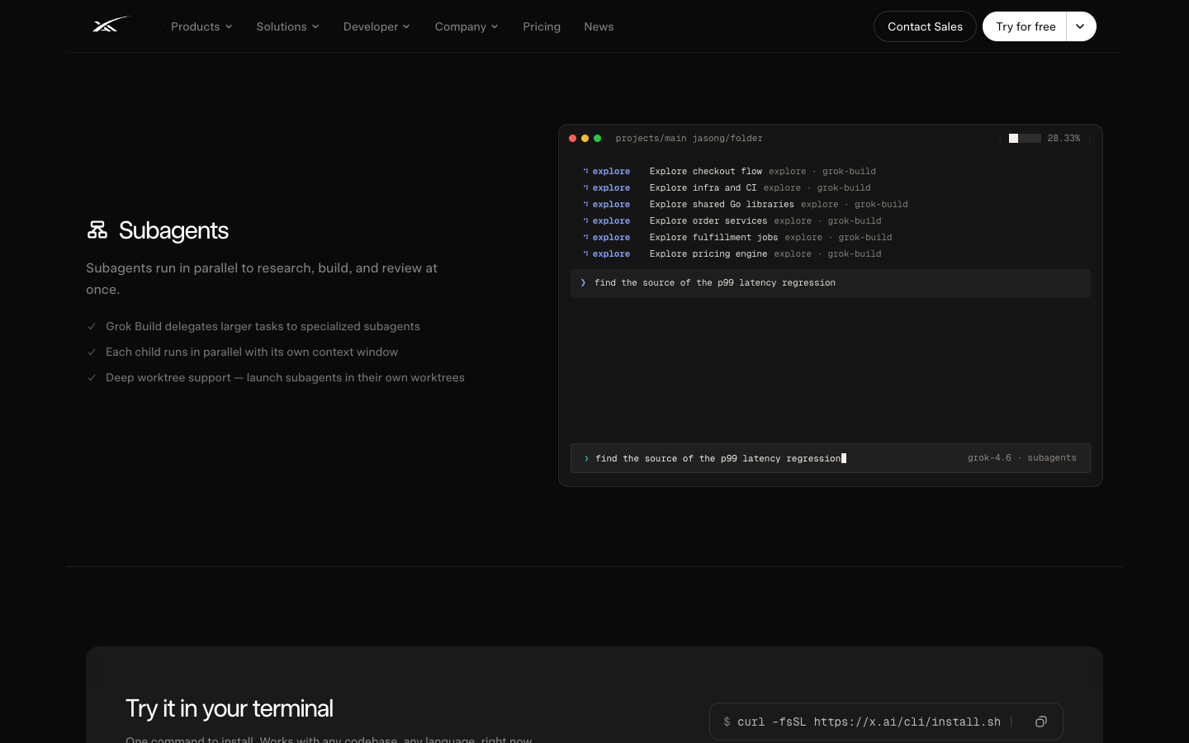Click the Contact Sales button
This screenshot has width=1189, height=743.
[x=925, y=26]
